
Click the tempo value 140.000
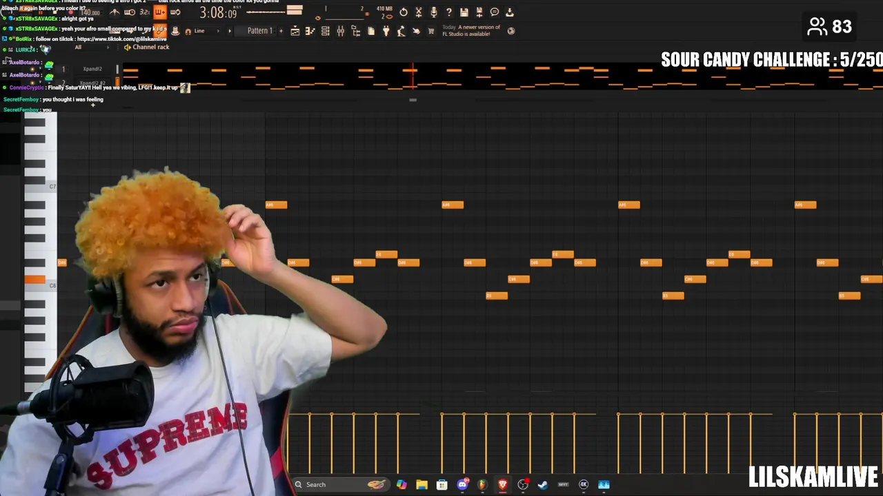click(91, 13)
